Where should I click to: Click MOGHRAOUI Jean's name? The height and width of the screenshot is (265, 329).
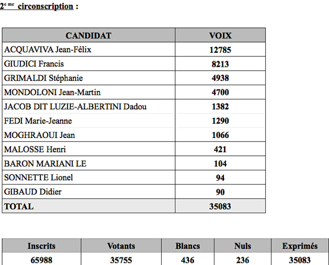point(39,135)
